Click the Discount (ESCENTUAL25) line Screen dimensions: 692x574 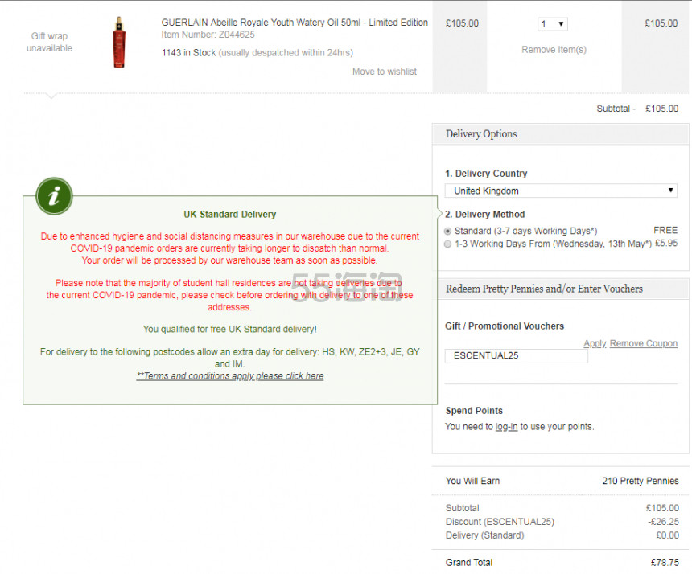point(562,522)
